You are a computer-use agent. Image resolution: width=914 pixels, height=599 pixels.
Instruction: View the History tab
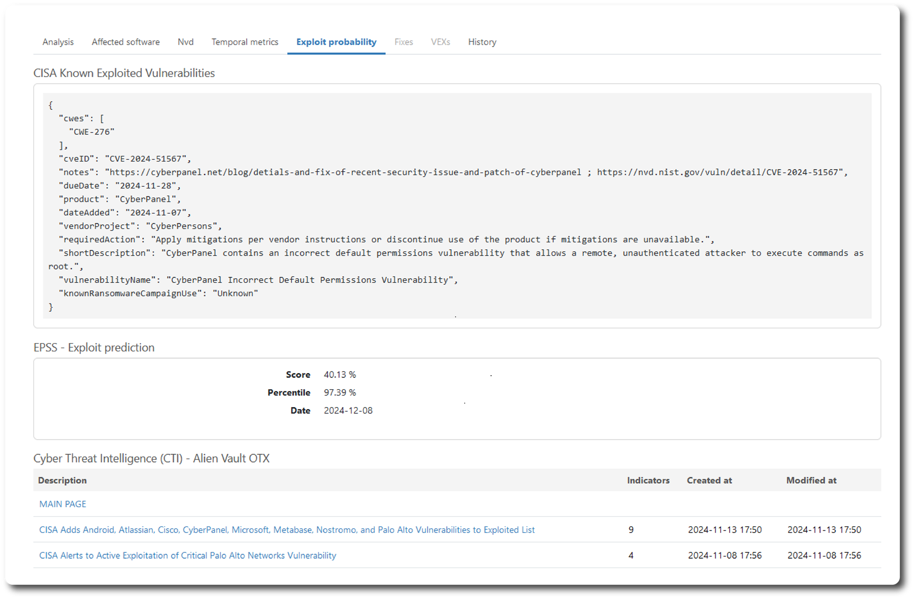[x=482, y=42]
